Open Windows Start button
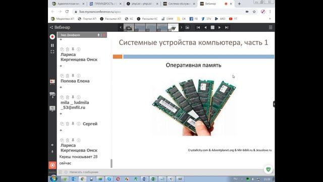Viewport: 323px width, 182px height. 54,178
